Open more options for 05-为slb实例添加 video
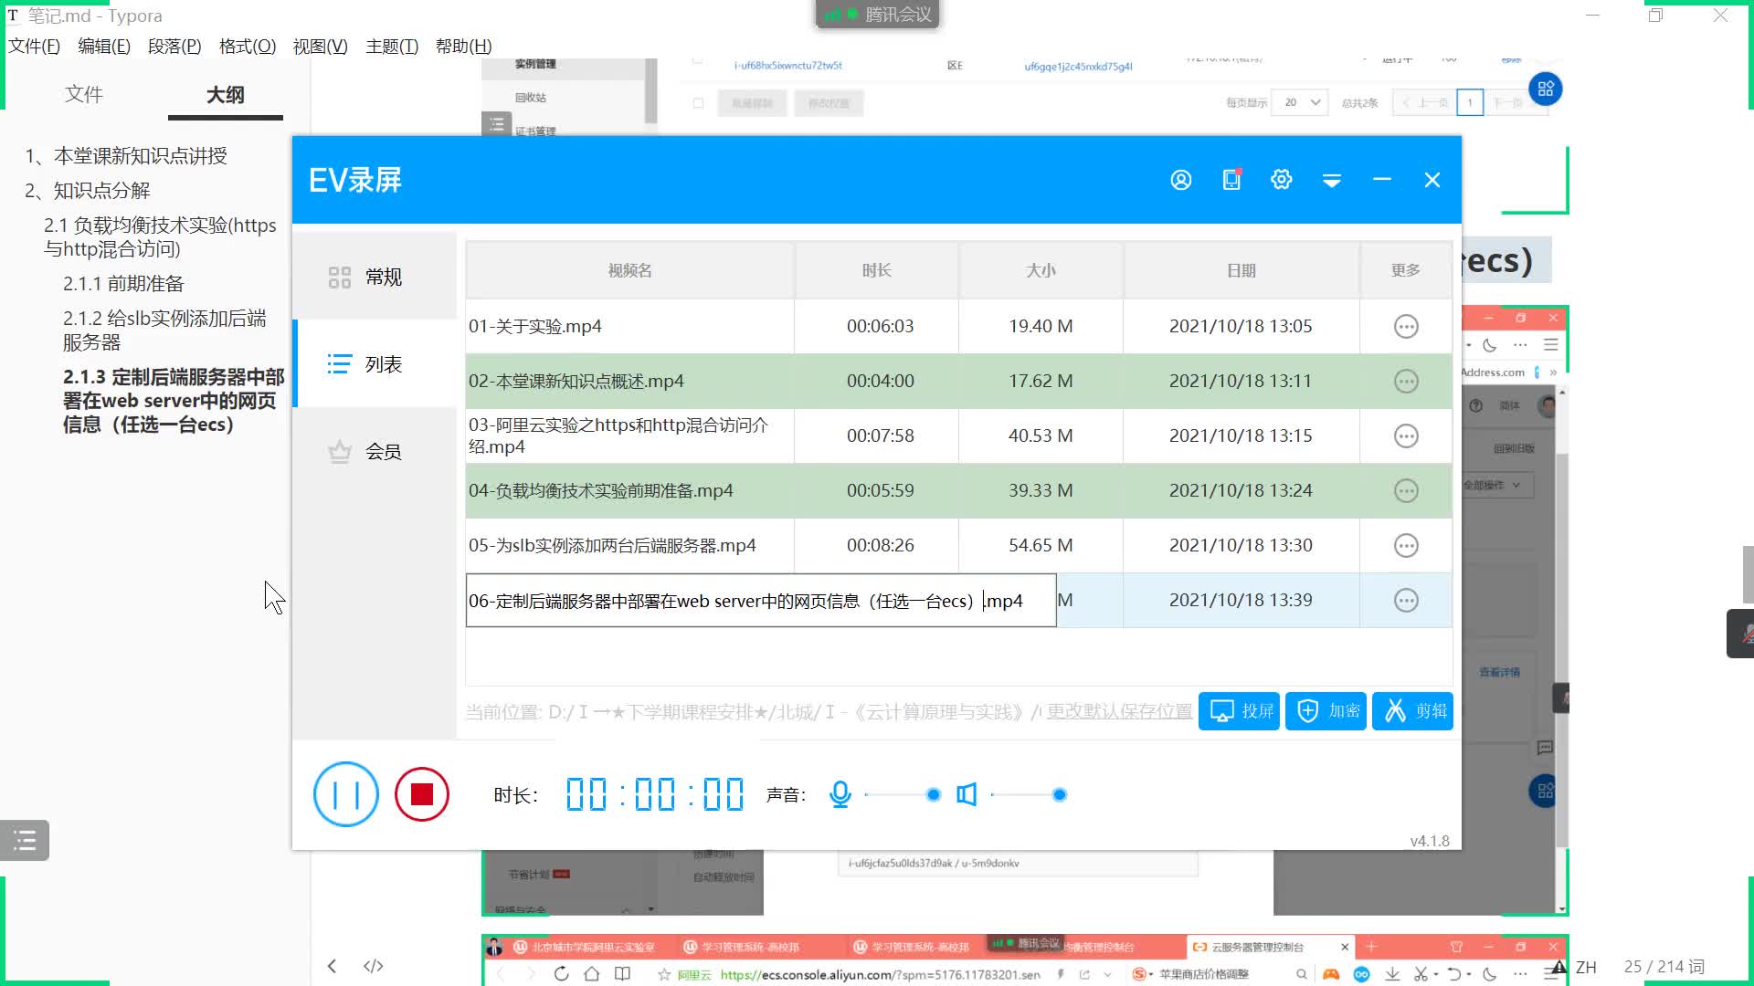Image resolution: width=1754 pixels, height=986 pixels. (x=1406, y=545)
